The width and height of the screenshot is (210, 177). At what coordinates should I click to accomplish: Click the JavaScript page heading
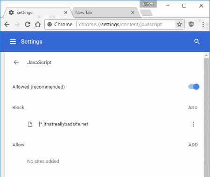point(39,62)
